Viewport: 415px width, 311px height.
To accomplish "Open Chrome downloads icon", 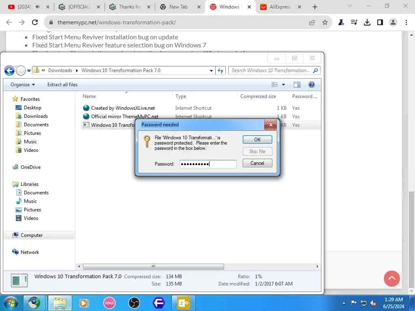I will click(367, 23).
